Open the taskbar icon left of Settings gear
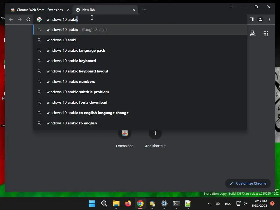The height and width of the screenshot is (210, 280). coord(152,203)
